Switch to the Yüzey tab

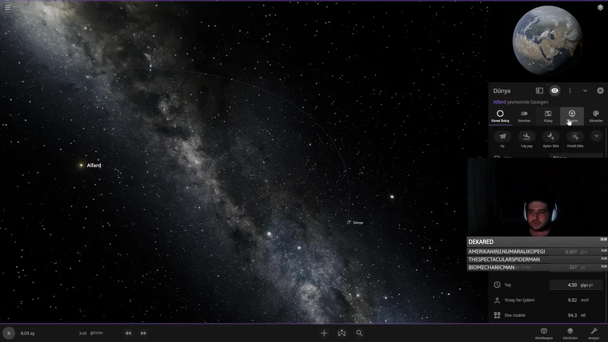tap(548, 116)
